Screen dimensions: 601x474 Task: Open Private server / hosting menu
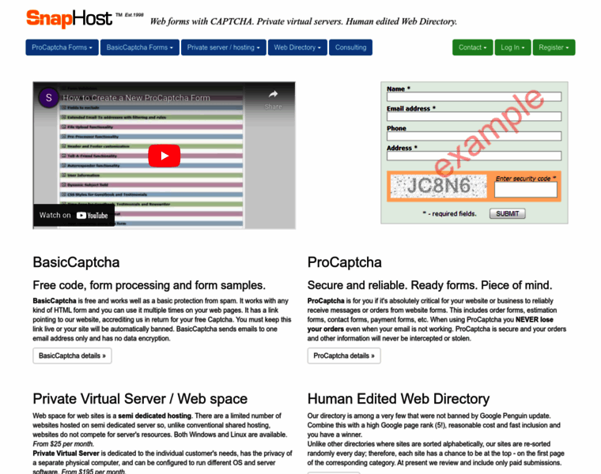[x=224, y=47]
